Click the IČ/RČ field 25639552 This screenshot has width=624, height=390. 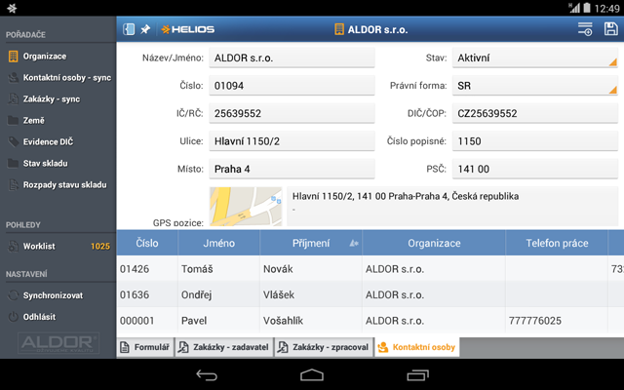pyautogui.click(x=292, y=114)
